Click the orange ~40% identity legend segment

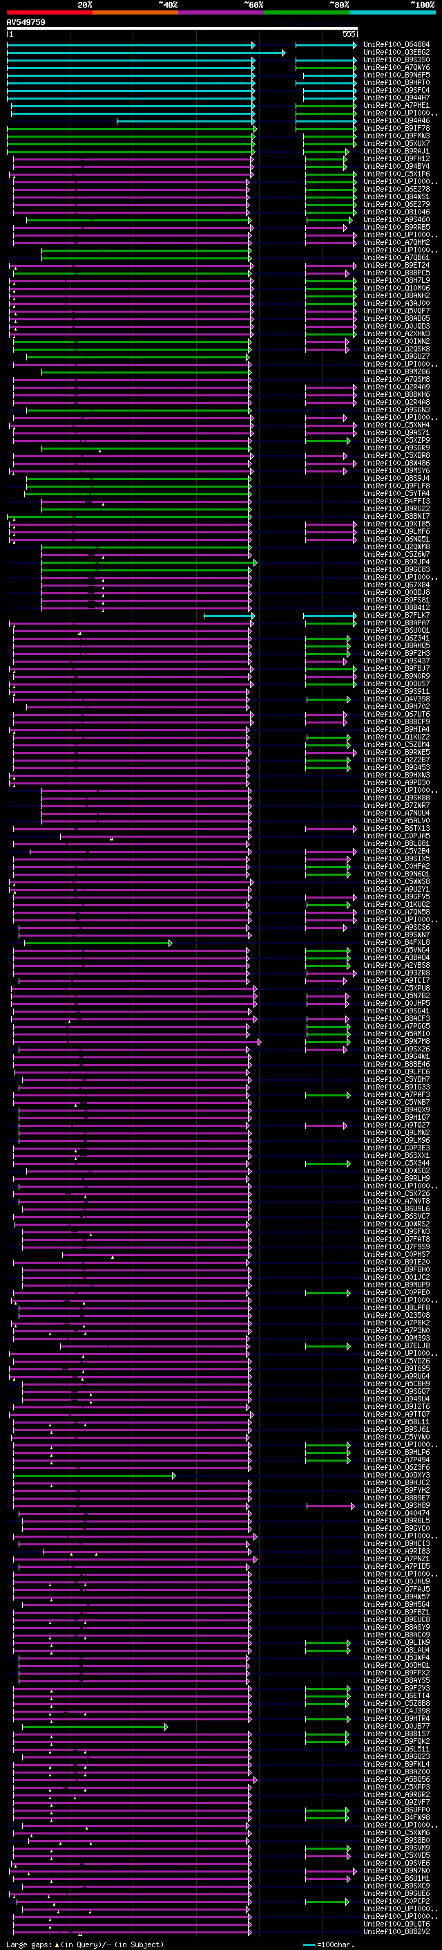(135, 12)
